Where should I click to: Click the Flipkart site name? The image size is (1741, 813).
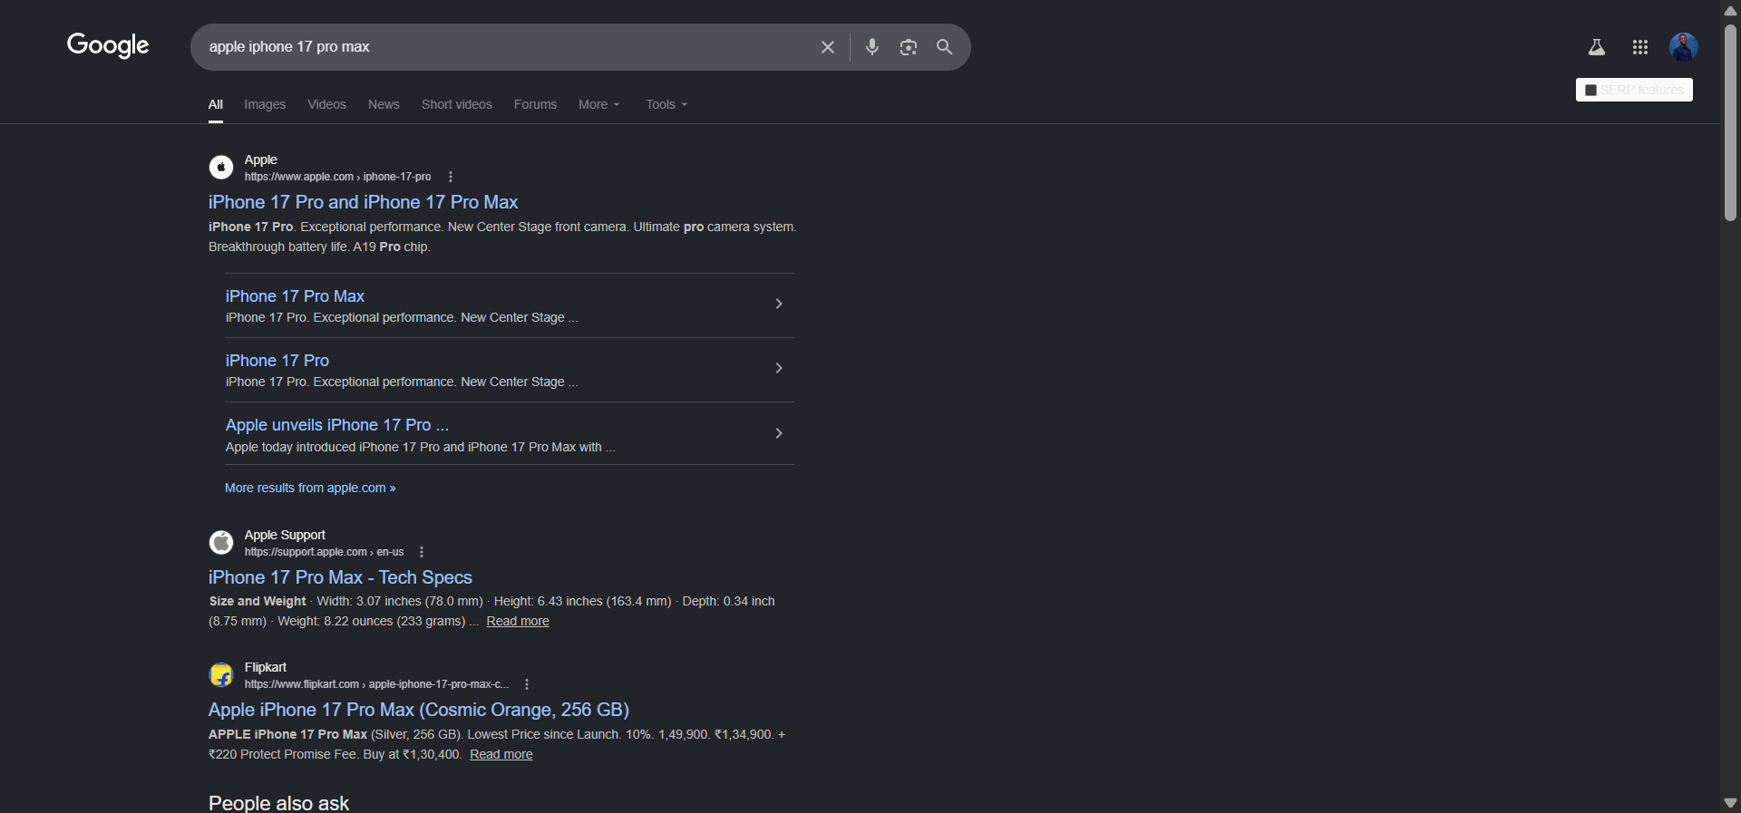click(265, 667)
